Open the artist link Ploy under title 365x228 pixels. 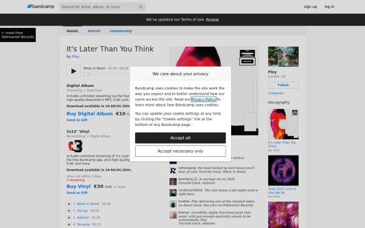pos(75,57)
